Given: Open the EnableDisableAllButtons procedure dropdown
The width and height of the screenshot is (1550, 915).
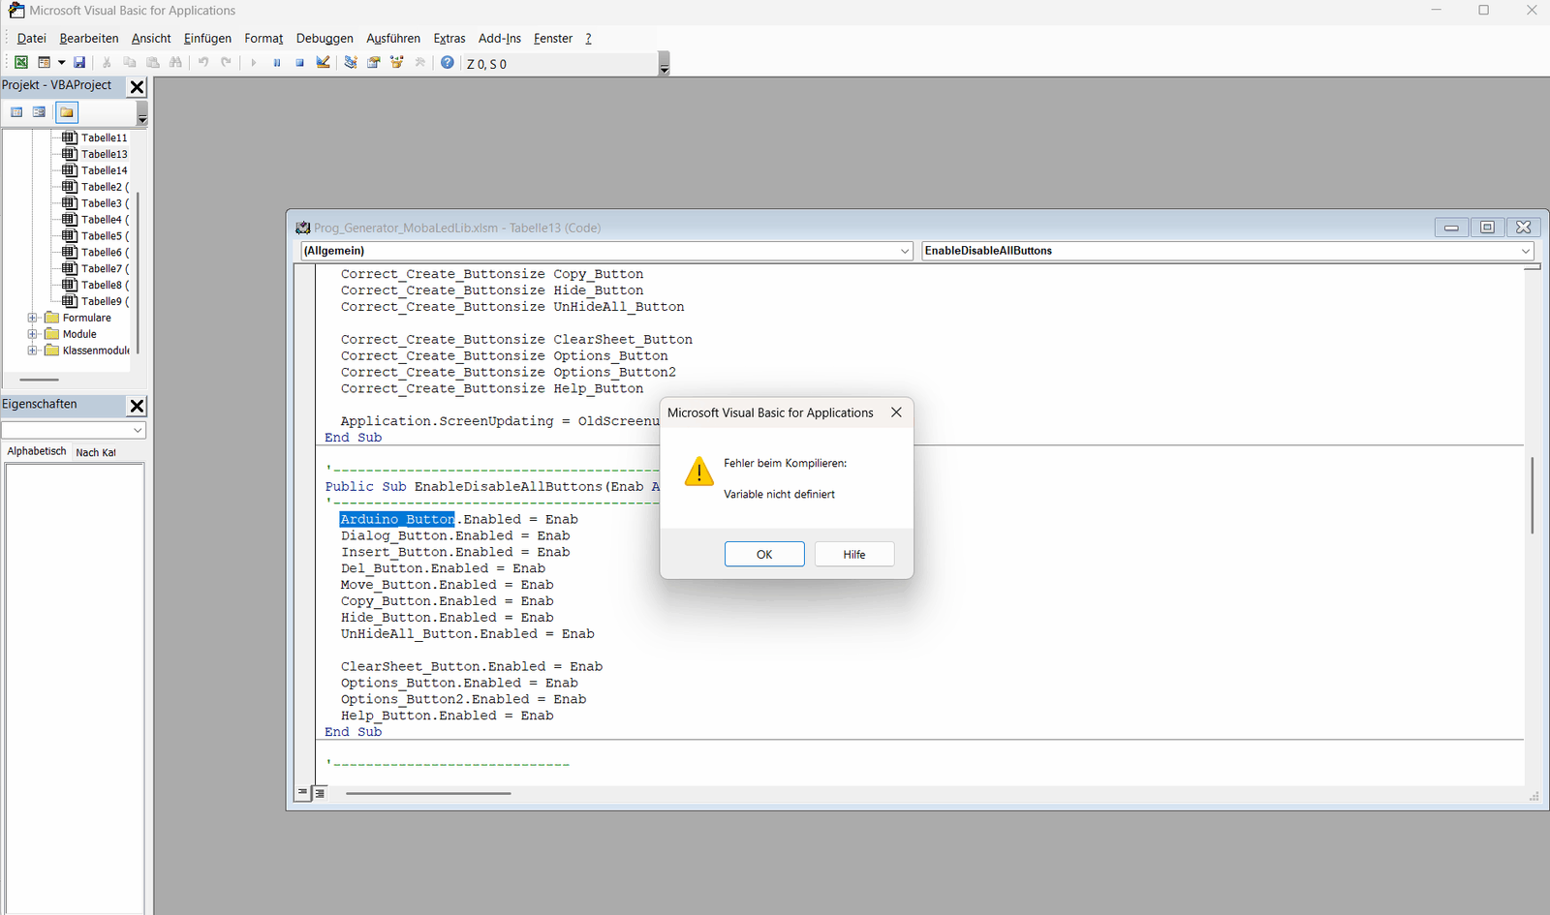Looking at the screenshot, I should [x=1525, y=251].
